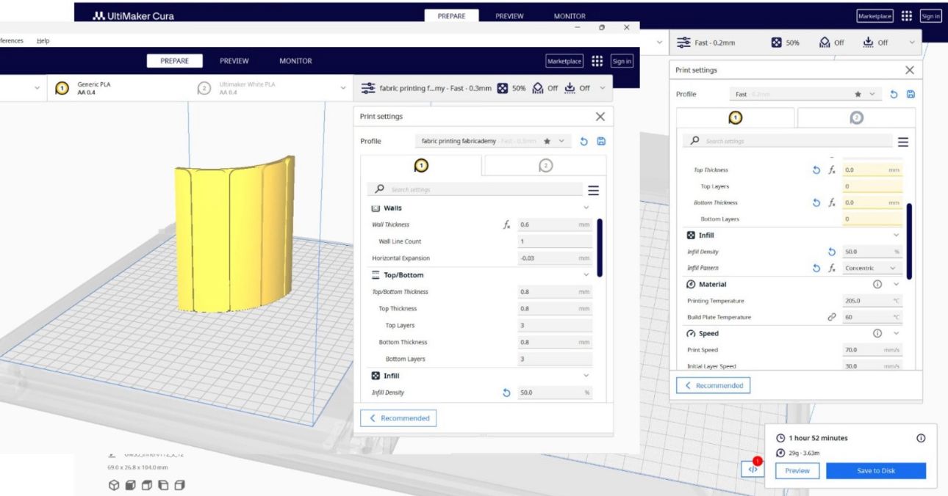Click link icon beside Build Plate Temperature
This screenshot has width=948, height=496.
coord(831,317)
